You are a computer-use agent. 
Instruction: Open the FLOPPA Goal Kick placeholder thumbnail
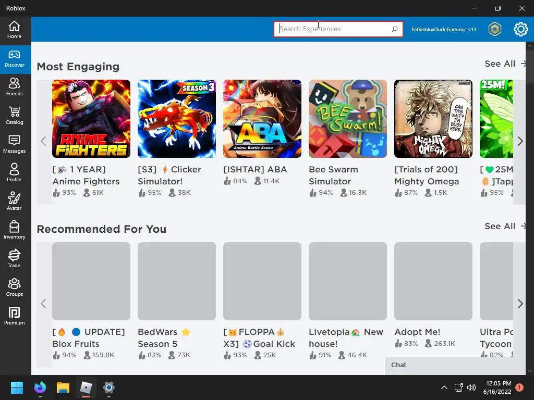point(262,281)
